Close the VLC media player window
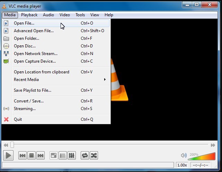This screenshot has width=222, height=172. [210, 5]
